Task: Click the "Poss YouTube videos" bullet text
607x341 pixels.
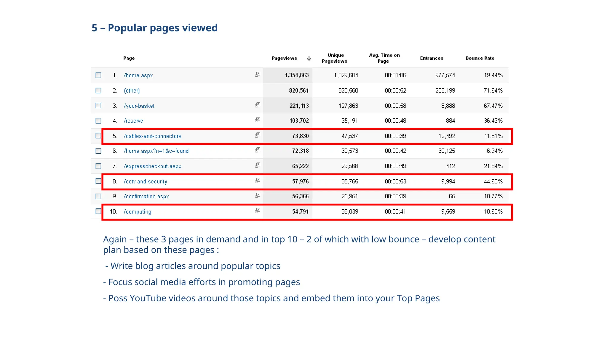Action: point(271,298)
